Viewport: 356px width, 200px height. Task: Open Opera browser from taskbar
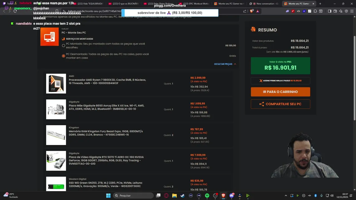tap(166, 196)
